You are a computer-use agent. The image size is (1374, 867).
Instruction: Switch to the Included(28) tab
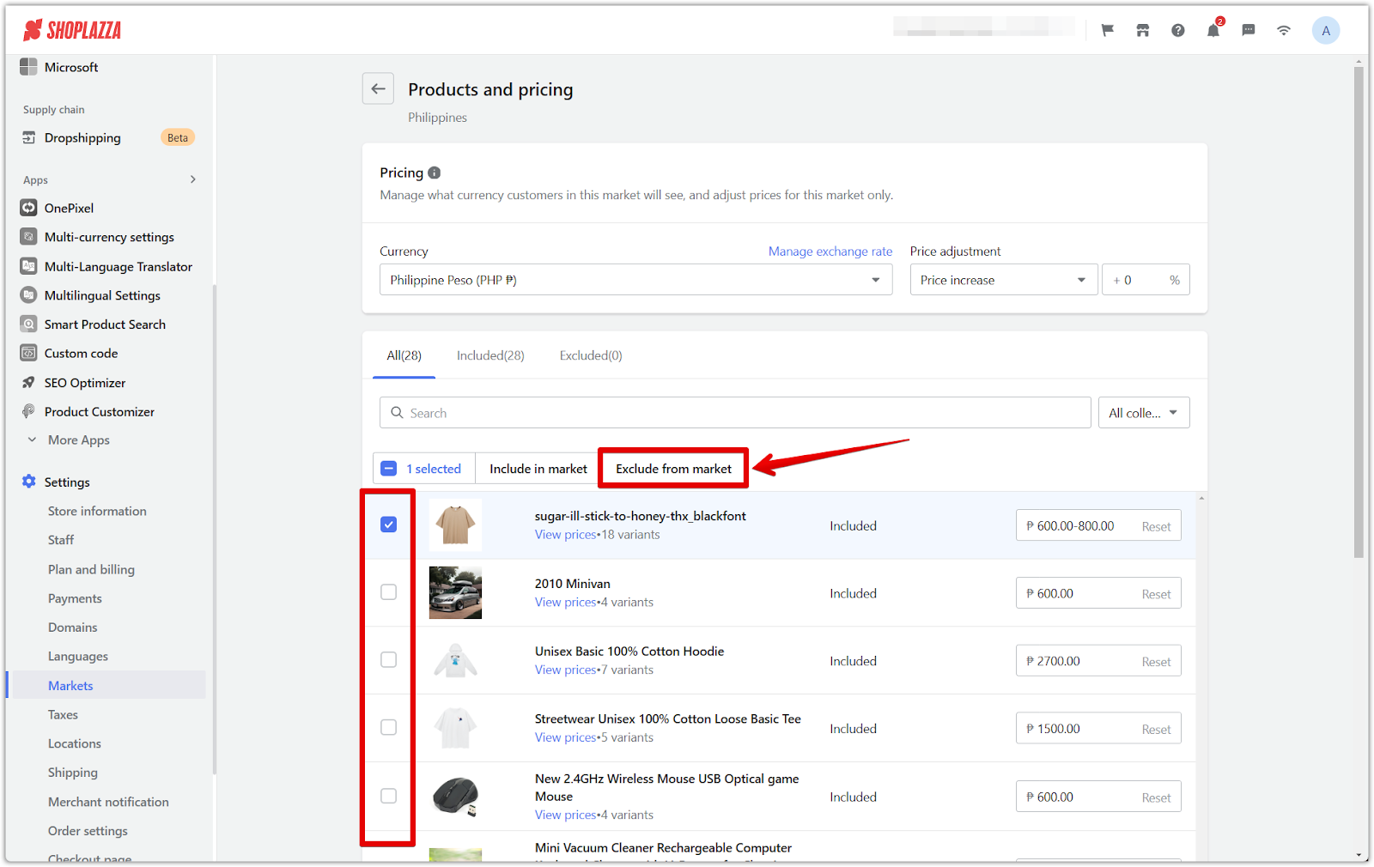[490, 355]
